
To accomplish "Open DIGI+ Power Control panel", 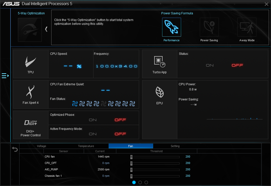I will 30,125.
